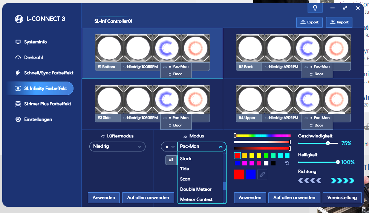Screen dimensions: 369x213
Task: Open Schnell/Sync Farbeffekt section
Action: tap(44, 73)
